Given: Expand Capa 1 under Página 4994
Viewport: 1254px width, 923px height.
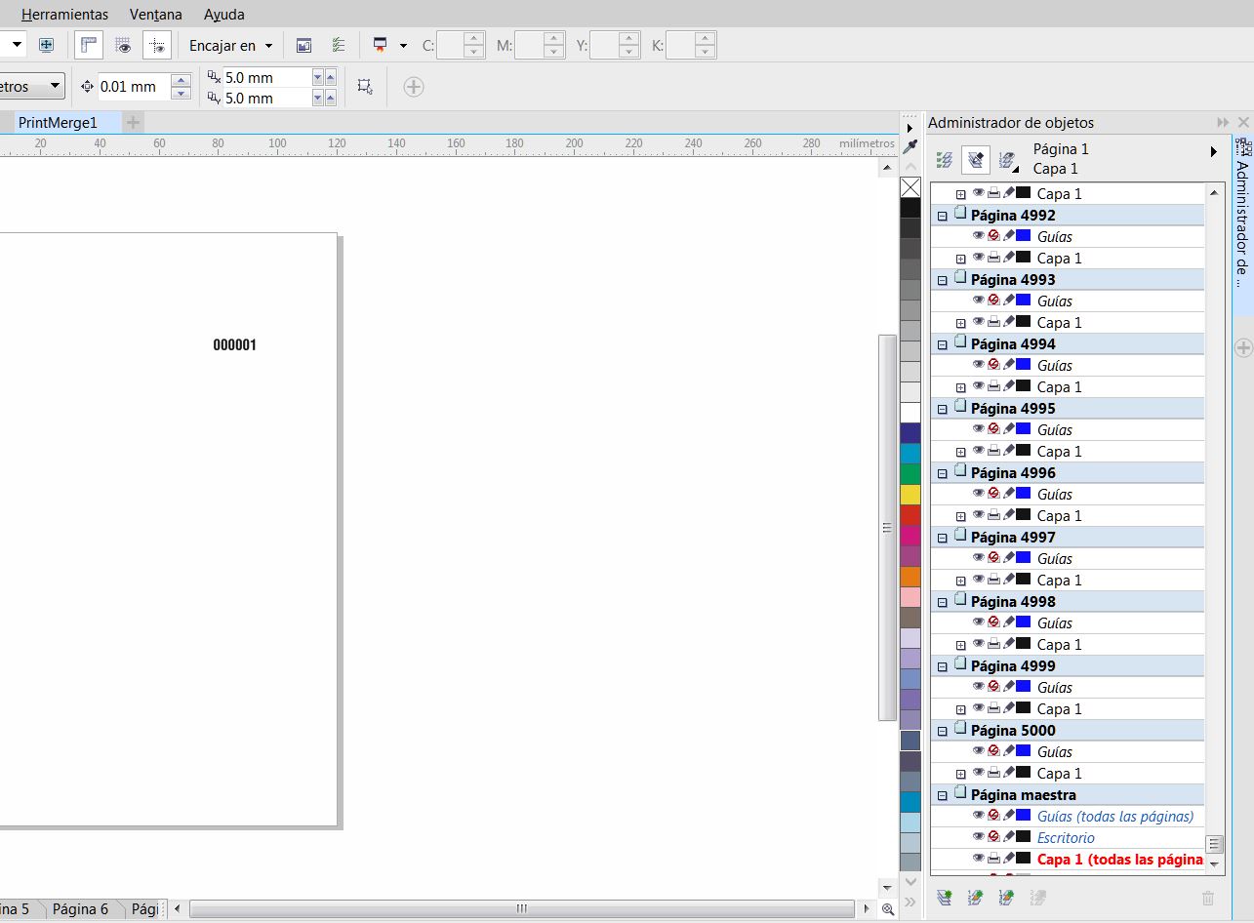Looking at the screenshot, I should (x=961, y=387).
